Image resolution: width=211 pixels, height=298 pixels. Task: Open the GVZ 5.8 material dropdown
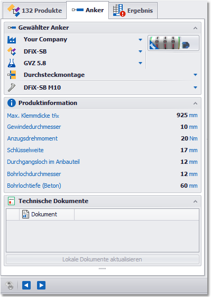(140, 63)
